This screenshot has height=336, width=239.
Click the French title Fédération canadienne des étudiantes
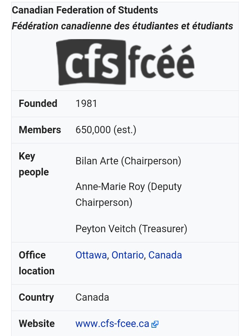pos(122,26)
